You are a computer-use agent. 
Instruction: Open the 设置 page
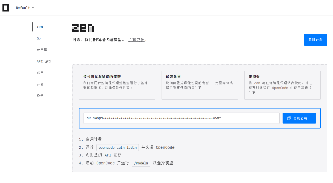(x=40, y=96)
